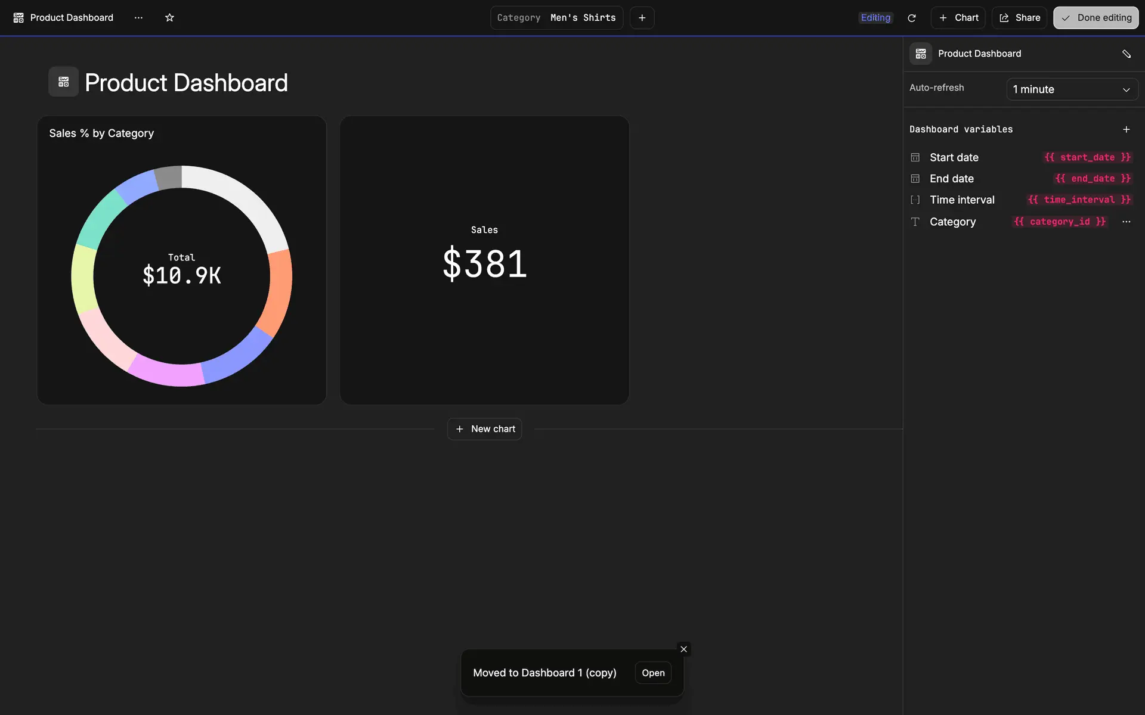Click Open in the toast notification
This screenshot has height=715, width=1145.
coord(653,673)
